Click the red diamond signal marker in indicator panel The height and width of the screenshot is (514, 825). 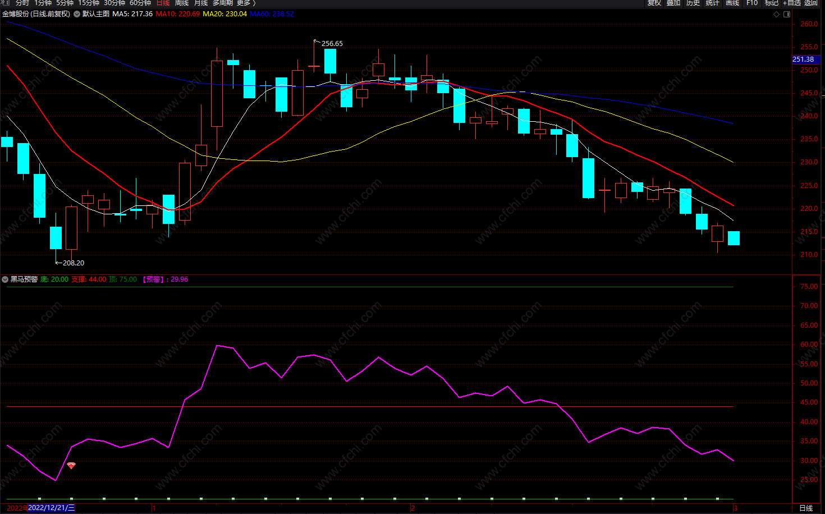[x=71, y=466]
